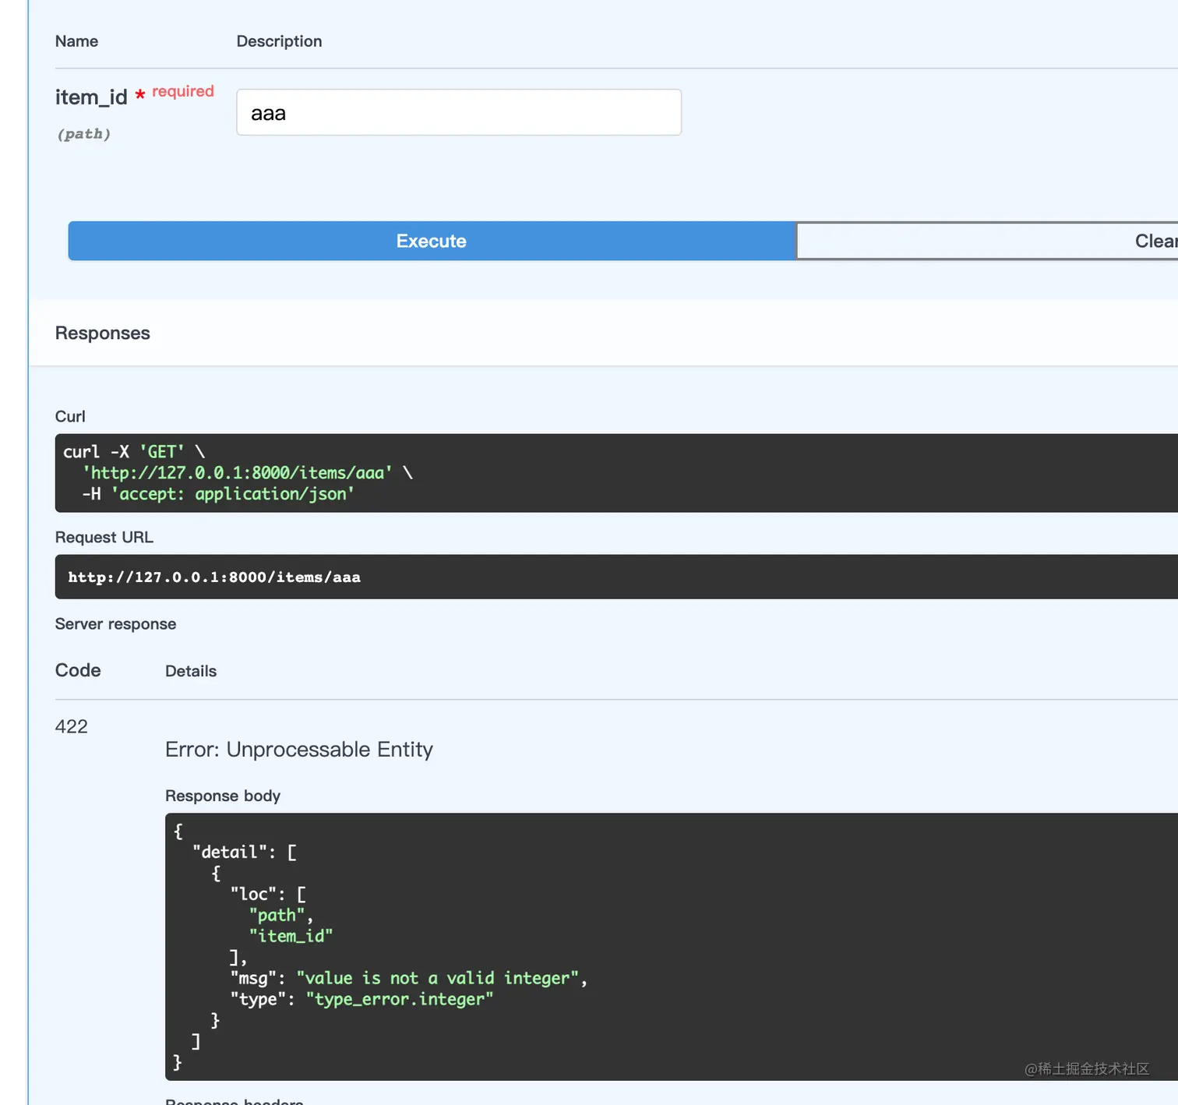The image size is (1178, 1105).
Task: Click the Request URL label
Action: (x=104, y=538)
